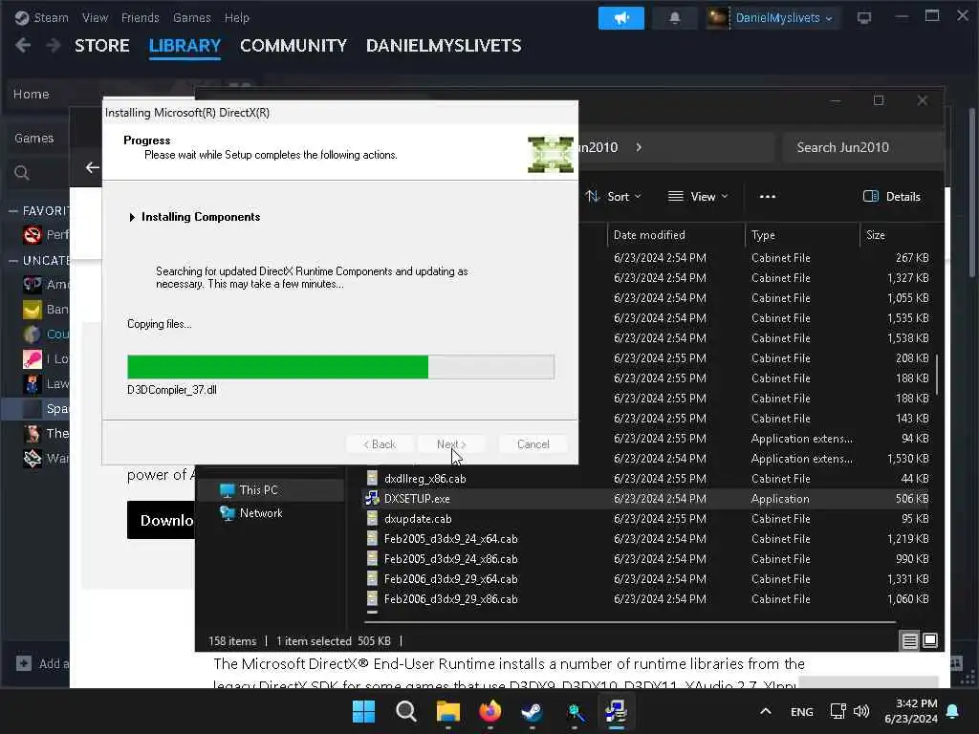Screen dimensions: 979x734
Task: Open the Help menu in Steam
Action: point(237,17)
